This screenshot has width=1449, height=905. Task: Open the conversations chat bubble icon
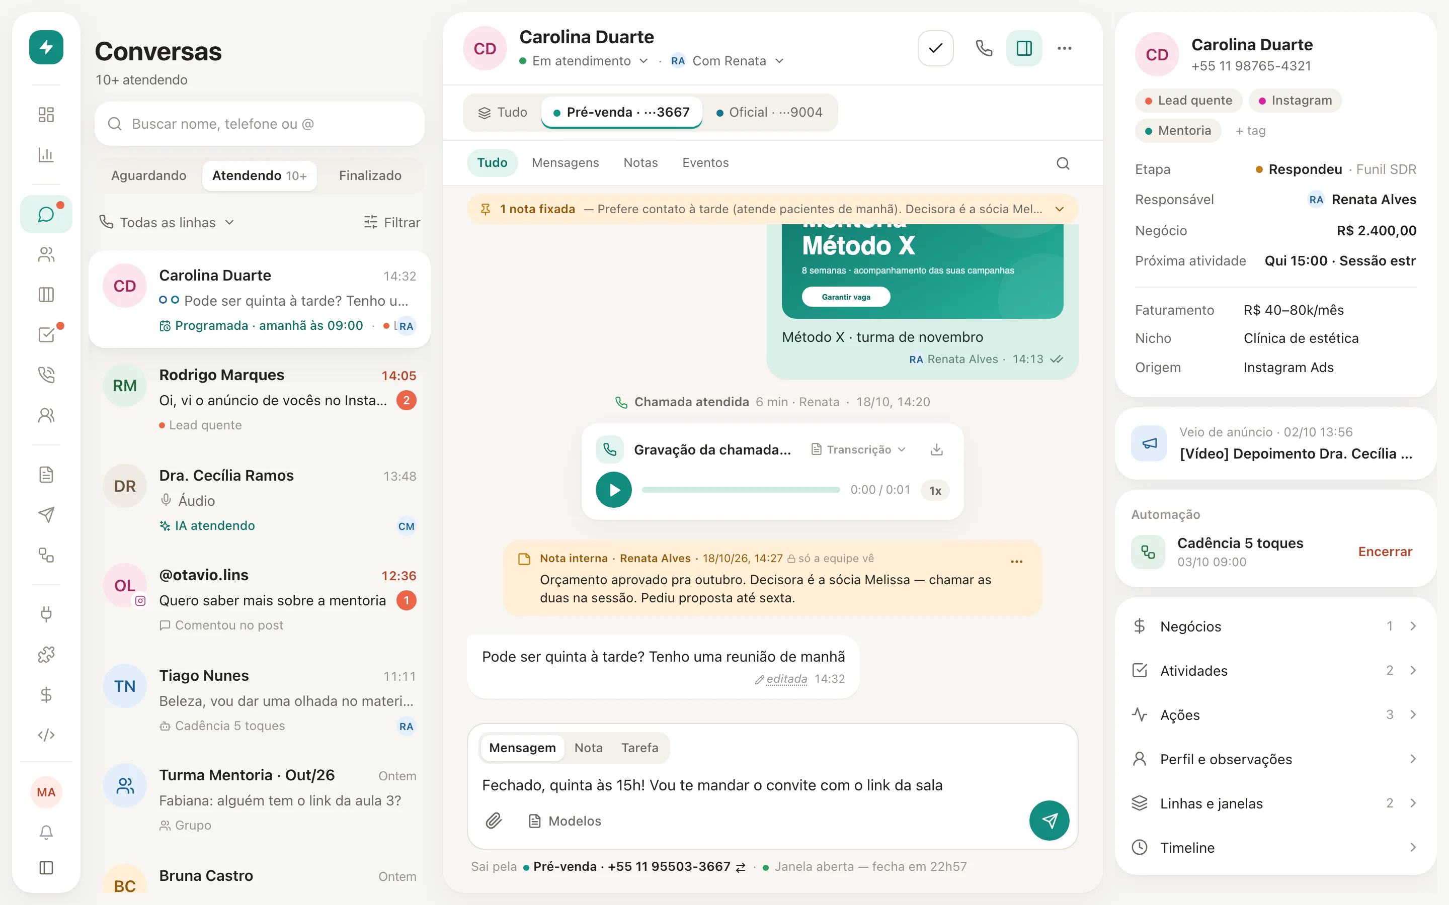pyautogui.click(x=46, y=214)
